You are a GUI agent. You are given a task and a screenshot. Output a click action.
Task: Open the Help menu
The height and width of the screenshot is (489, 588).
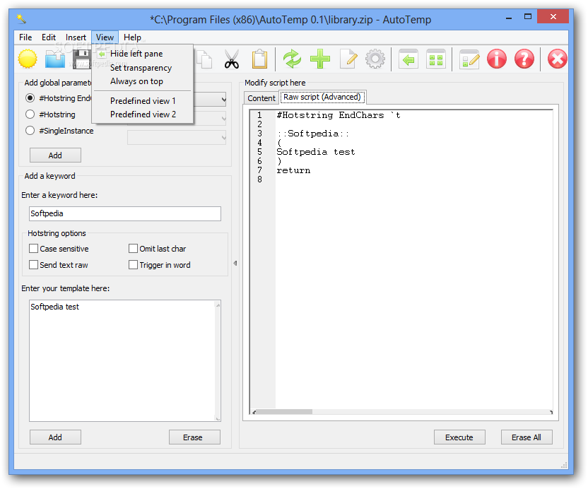click(x=132, y=37)
